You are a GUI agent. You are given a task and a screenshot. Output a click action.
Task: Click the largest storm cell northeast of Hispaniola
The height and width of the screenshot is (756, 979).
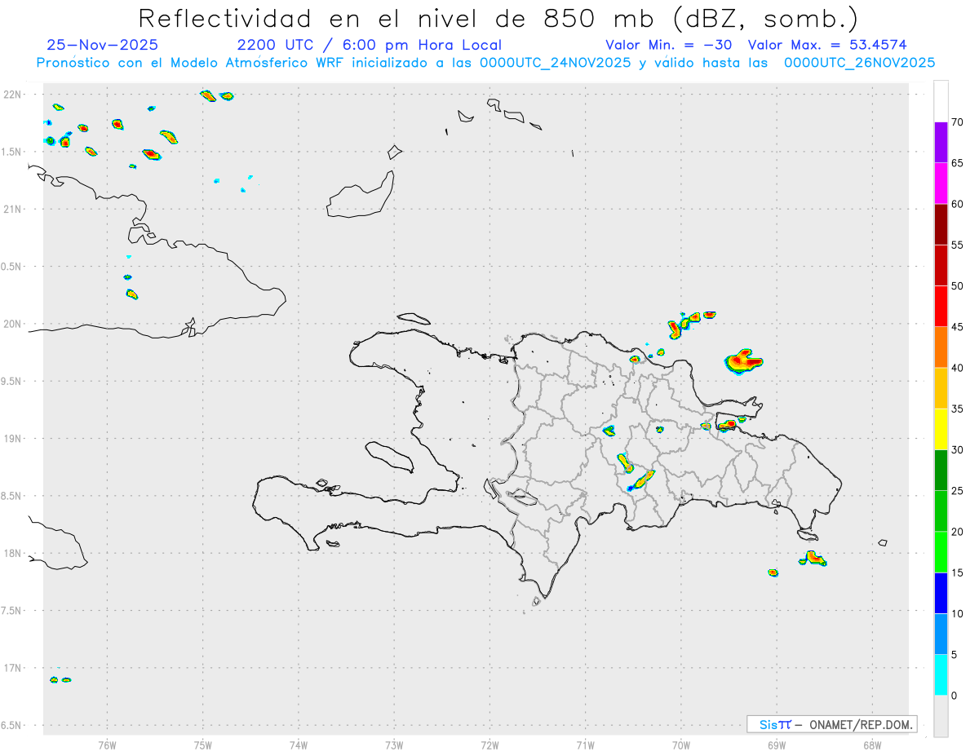click(742, 360)
